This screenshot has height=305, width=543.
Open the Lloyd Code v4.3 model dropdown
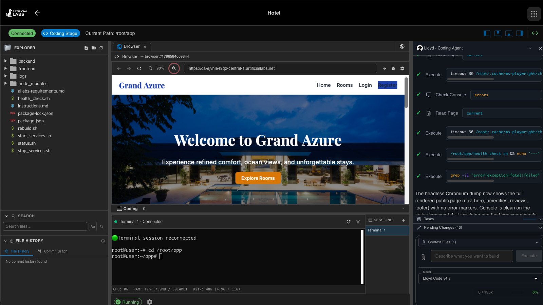pyautogui.click(x=480, y=279)
